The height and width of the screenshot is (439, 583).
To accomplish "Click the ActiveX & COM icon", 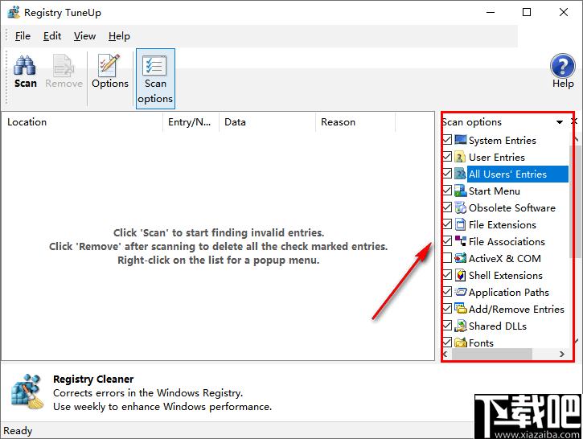I will [460, 258].
